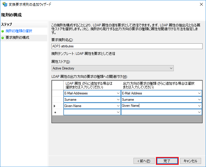The image size is (206, 167).
Task: Go back with the 前へ button
Action: pos(144,161)
